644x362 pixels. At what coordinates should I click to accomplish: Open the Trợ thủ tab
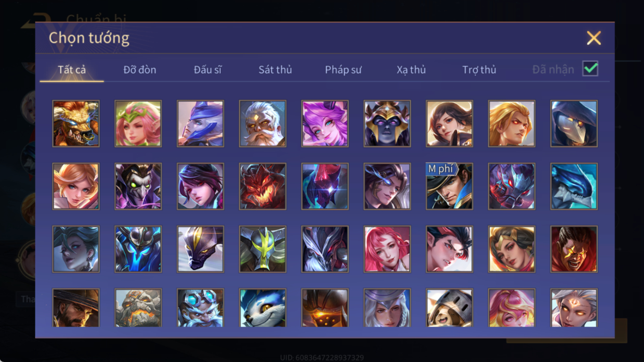point(479,70)
